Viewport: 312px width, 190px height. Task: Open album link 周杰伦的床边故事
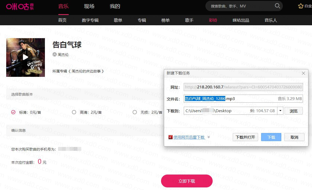click(x=86, y=71)
